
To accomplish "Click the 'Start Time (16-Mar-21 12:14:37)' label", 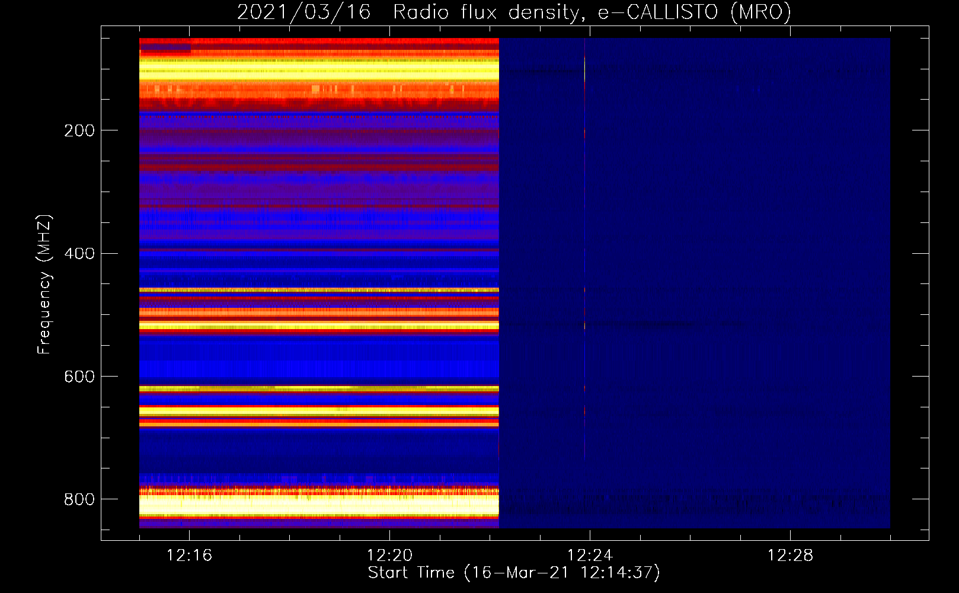I will click(x=514, y=573).
